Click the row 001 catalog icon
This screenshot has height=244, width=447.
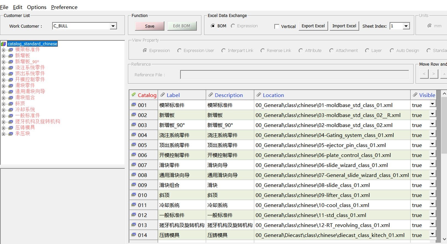[134, 105]
